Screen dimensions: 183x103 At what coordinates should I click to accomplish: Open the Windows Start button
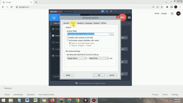[3, 100]
